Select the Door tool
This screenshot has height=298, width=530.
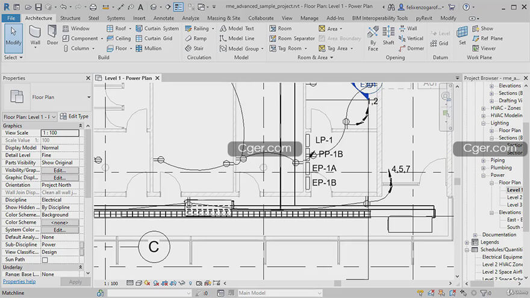[x=52, y=35]
